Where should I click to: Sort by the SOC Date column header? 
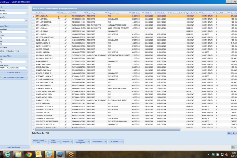(135, 13)
